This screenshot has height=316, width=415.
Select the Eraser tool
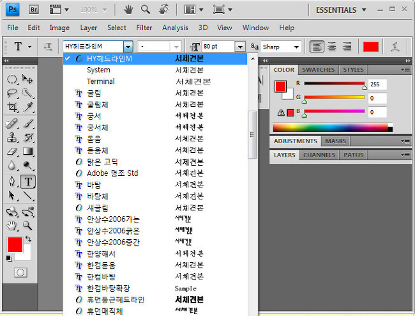pos(12,152)
